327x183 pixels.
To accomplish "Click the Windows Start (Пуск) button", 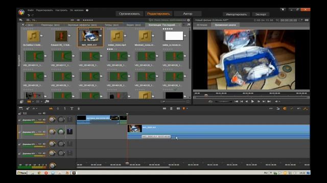I will coord(22,173).
